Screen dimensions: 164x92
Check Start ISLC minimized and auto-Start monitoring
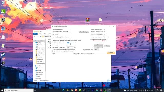[53, 49]
